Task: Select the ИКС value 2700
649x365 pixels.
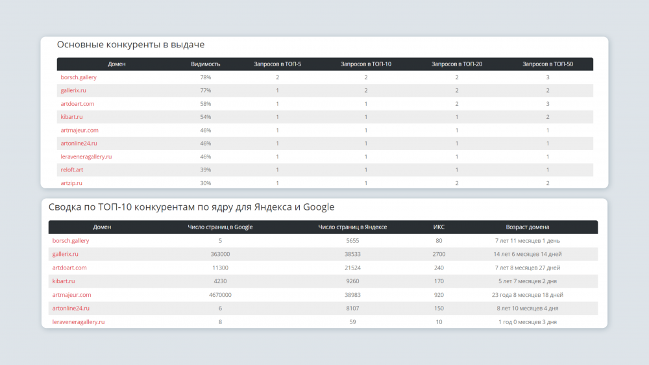Action: click(439, 254)
